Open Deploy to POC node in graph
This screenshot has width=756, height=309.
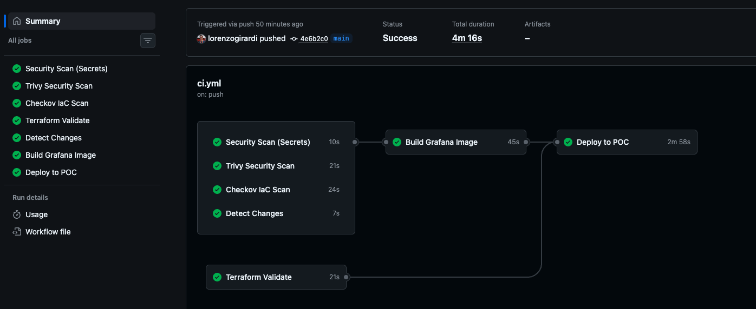[627, 142]
